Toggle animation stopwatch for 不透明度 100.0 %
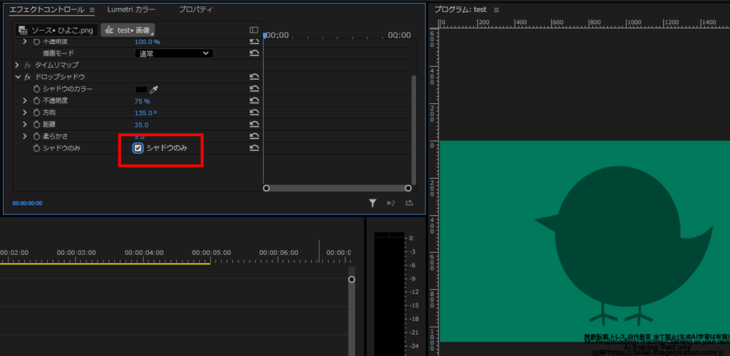This screenshot has height=356, width=730. pyautogui.click(x=37, y=42)
